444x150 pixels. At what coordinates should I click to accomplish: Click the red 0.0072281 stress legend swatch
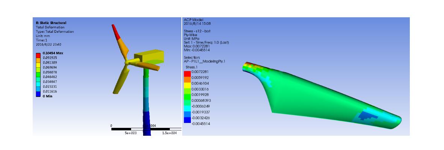[187, 73]
